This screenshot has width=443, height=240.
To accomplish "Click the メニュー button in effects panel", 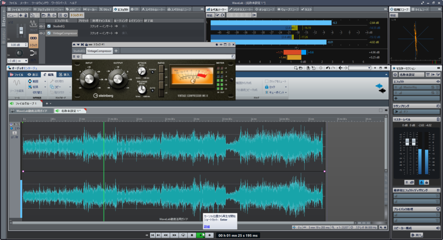I will [x=12, y=15].
